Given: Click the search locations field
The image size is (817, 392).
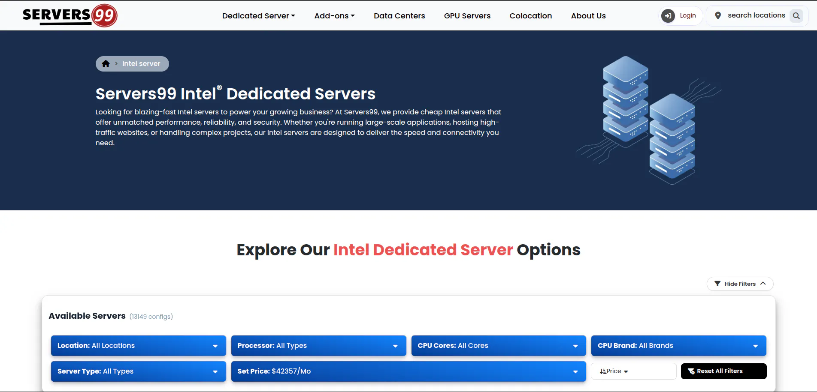Looking at the screenshot, I should point(756,15).
